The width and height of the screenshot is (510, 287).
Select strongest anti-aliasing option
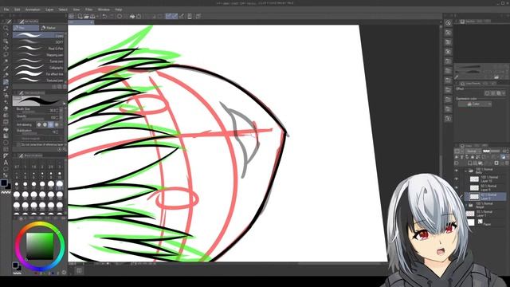pyautogui.click(x=57, y=124)
